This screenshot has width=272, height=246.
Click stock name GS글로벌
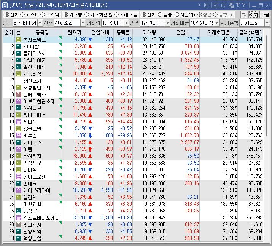(32, 129)
